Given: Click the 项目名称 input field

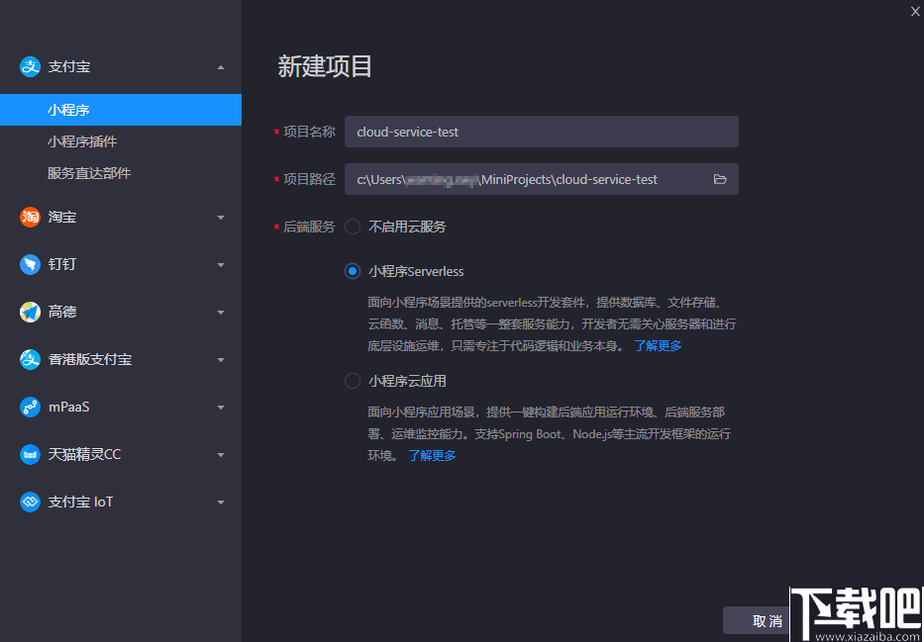Looking at the screenshot, I should (542, 131).
